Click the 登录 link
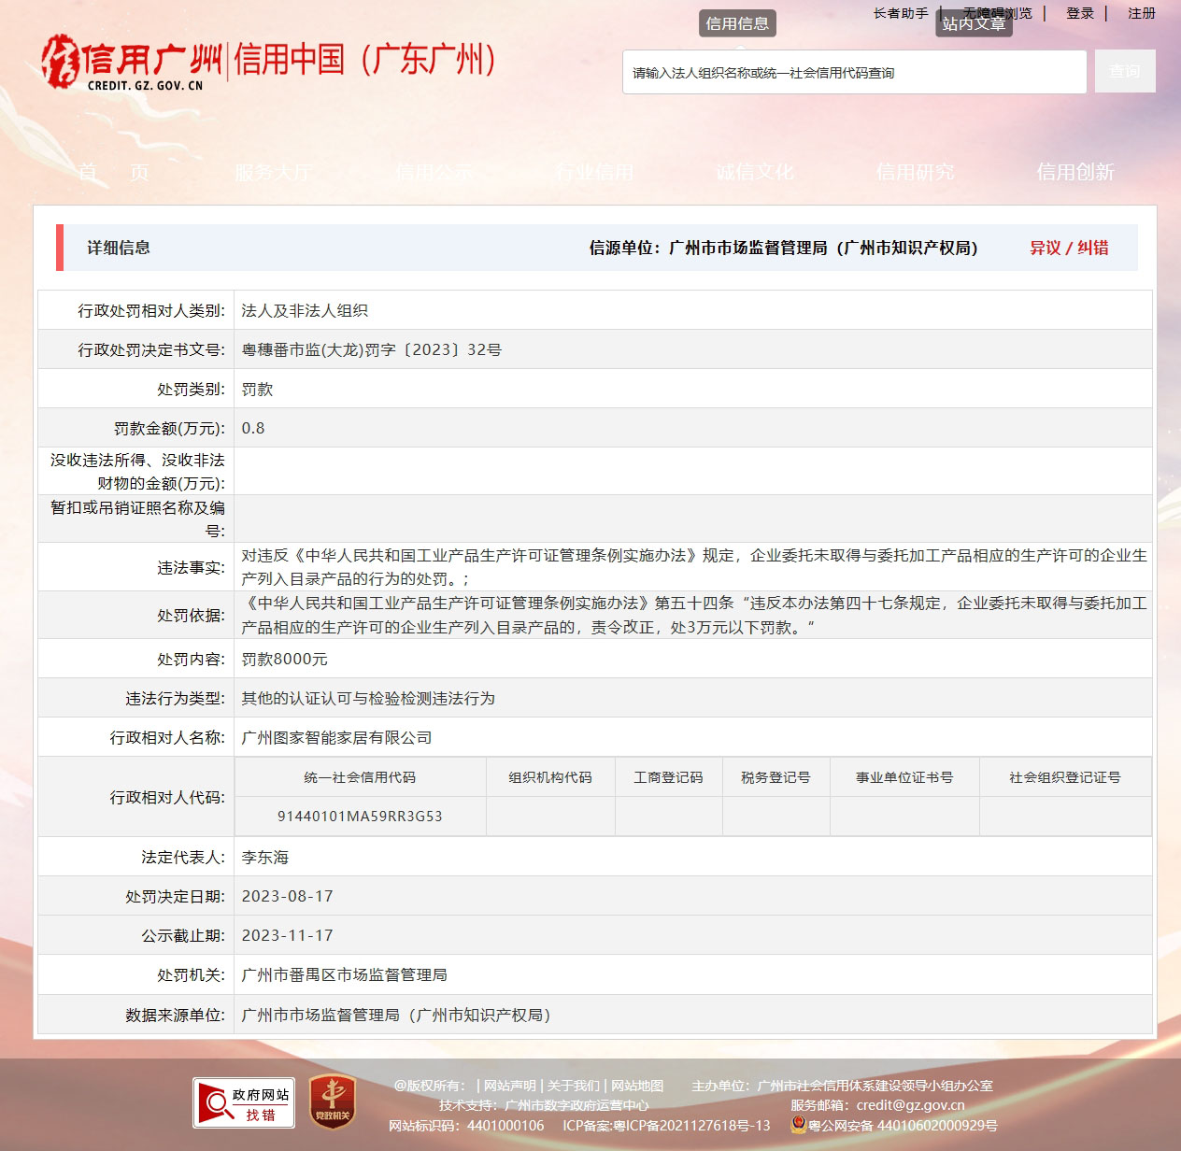 pyautogui.click(x=1080, y=13)
